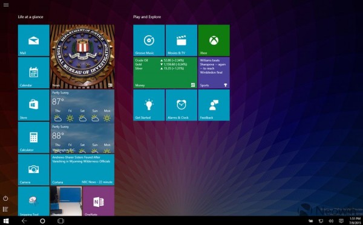
Task: Open the hamburger menu at top-left
Action: click(6, 5)
